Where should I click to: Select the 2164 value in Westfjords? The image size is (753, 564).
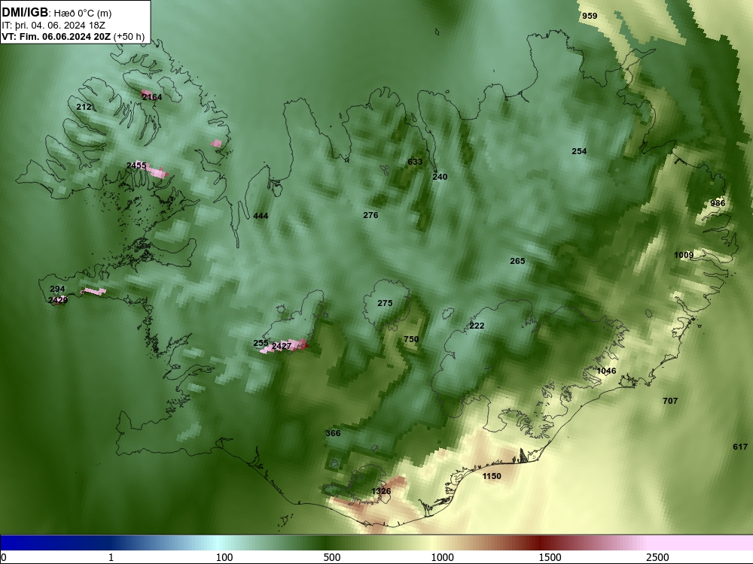[152, 97]
